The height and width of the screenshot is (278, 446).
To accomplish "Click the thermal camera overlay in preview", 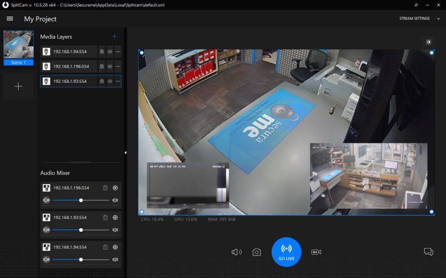I will [x=188, y=185].
